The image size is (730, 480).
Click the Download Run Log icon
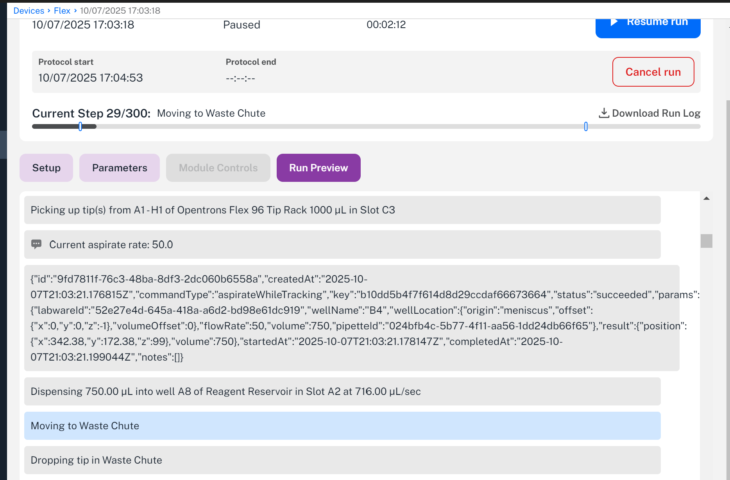[604, 113]
